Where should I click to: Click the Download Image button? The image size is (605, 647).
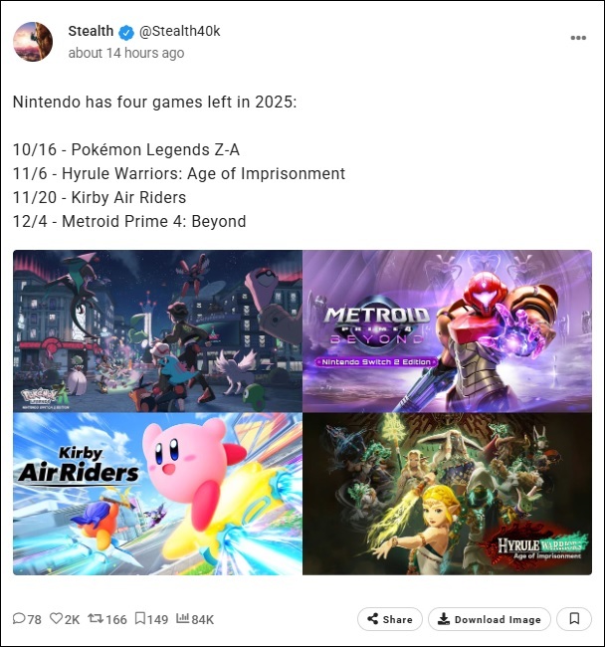tap(490, 619)
